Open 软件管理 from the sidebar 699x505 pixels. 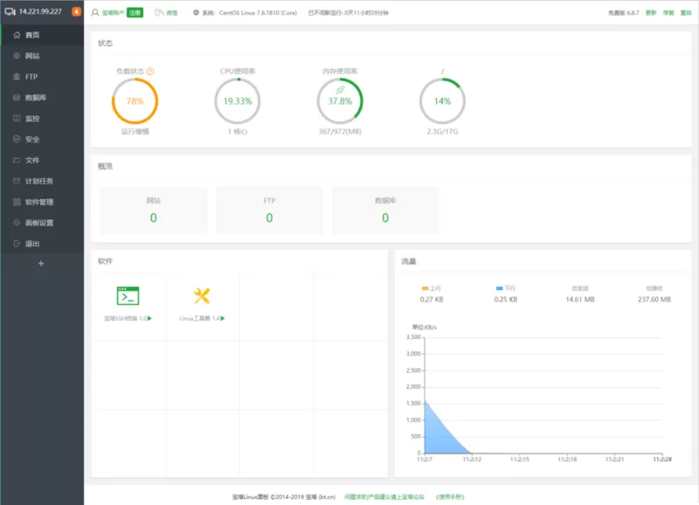point(38,202)
